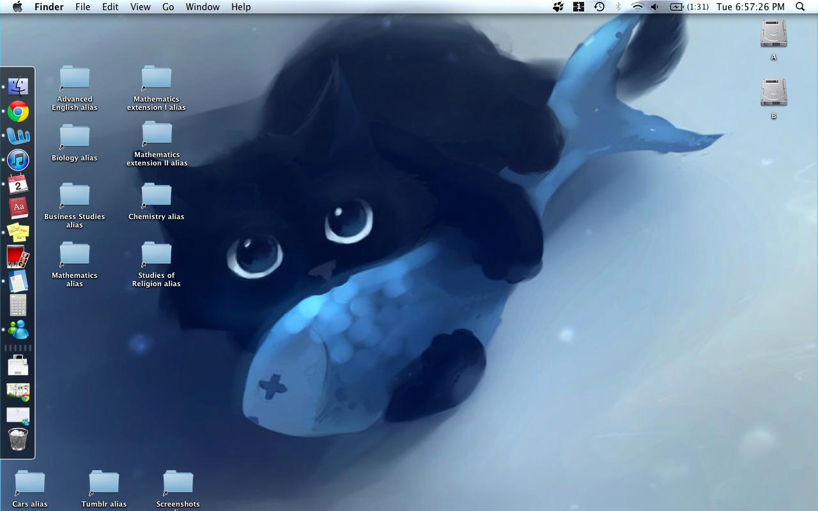
Task: Open the Apple menu
Action: [x=17, y=6]
